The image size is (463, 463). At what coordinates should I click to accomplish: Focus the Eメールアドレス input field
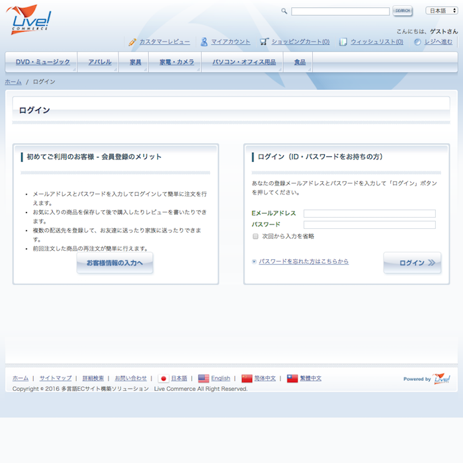[x=369, y=214]
